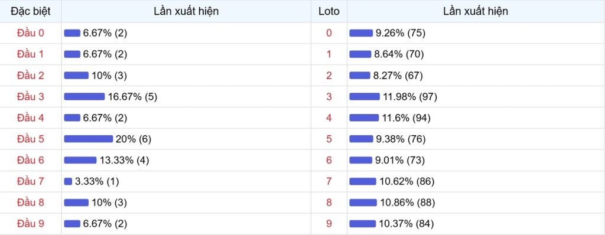Select the Đầu 3 row label
The width and height of the screenshot is (605, 235).
(x=31, y=96)
